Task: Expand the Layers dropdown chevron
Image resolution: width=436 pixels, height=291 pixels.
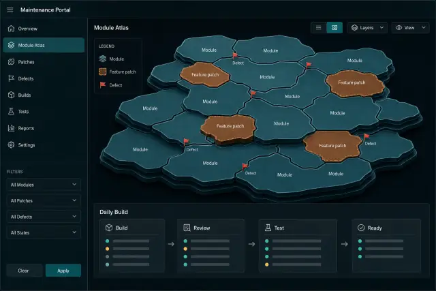Action: (381, 27)
